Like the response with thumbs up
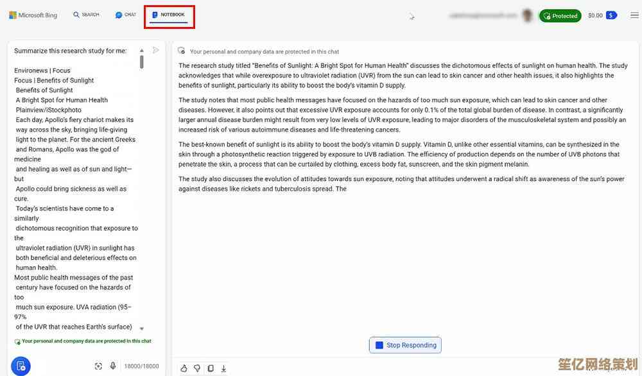 pos(184,368)
